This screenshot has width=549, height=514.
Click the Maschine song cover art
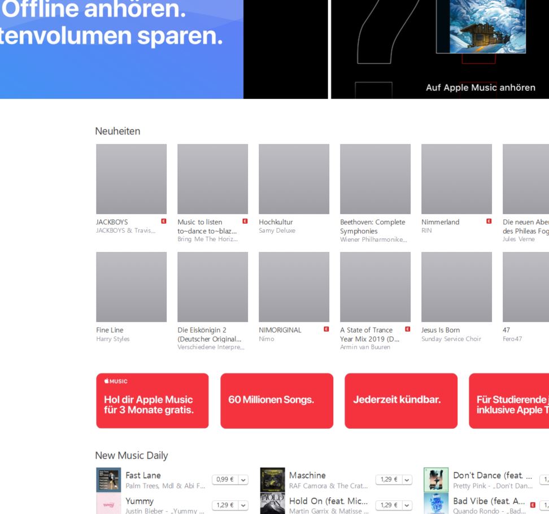click(272, 480)
